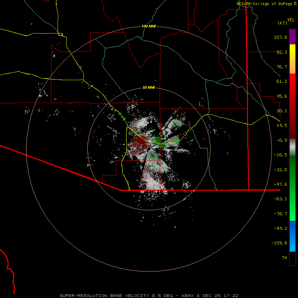Screen dimensions: 298x298
Task: Click the 76.7 velocity scale value
Action: coord(282,67)
